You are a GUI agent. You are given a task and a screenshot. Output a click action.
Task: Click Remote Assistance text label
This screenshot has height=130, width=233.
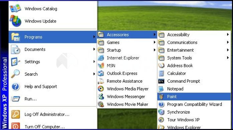pos(125,81)
